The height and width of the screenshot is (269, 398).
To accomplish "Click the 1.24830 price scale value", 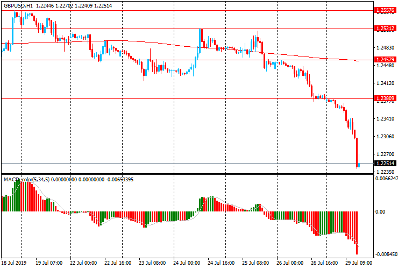I will click(x=386, y=48).
